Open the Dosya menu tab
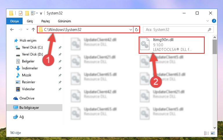The image size is (223, 140). coord(14,21)
